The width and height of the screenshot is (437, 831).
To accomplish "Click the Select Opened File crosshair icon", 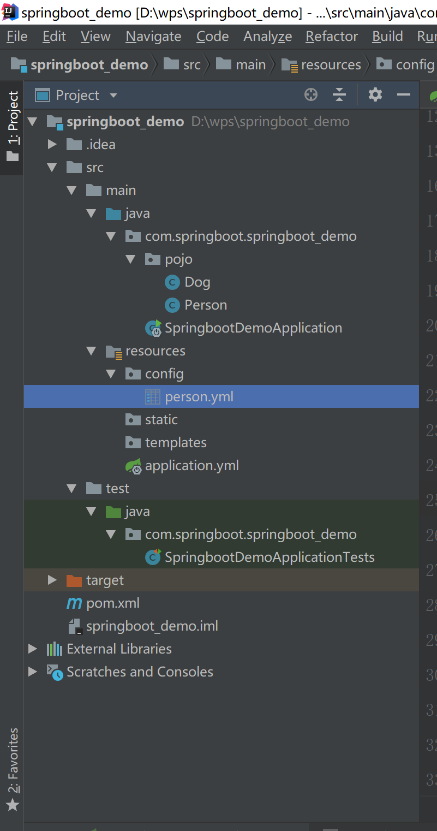I will (x=310, y=94).
